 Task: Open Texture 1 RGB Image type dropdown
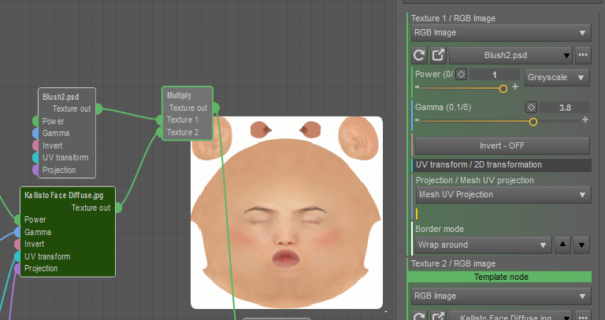point(501,33)
